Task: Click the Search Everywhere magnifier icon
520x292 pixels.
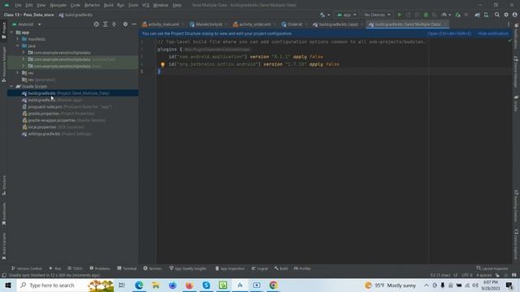Action: coord(497,15)
